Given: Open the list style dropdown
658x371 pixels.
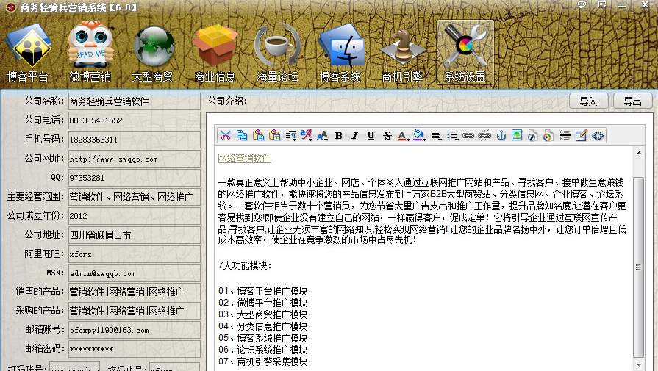Looking at the screenshot, I should pos(452,135).
